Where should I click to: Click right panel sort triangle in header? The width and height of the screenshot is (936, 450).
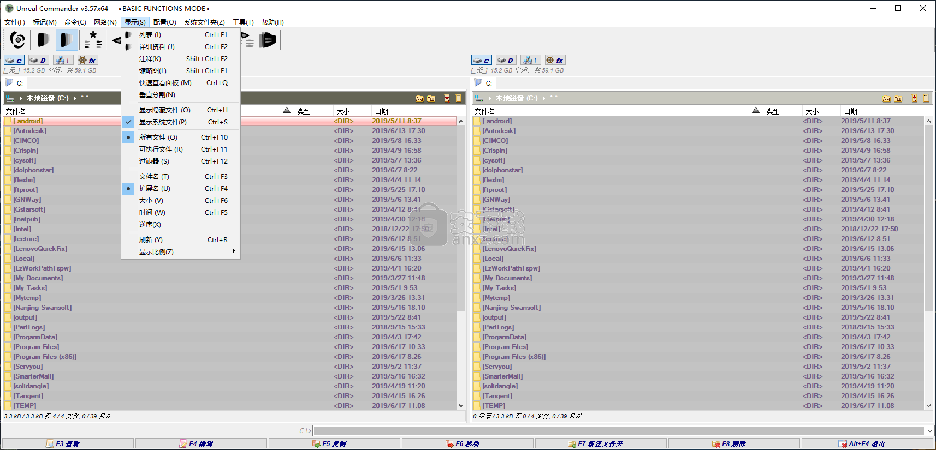pos(756,111)
